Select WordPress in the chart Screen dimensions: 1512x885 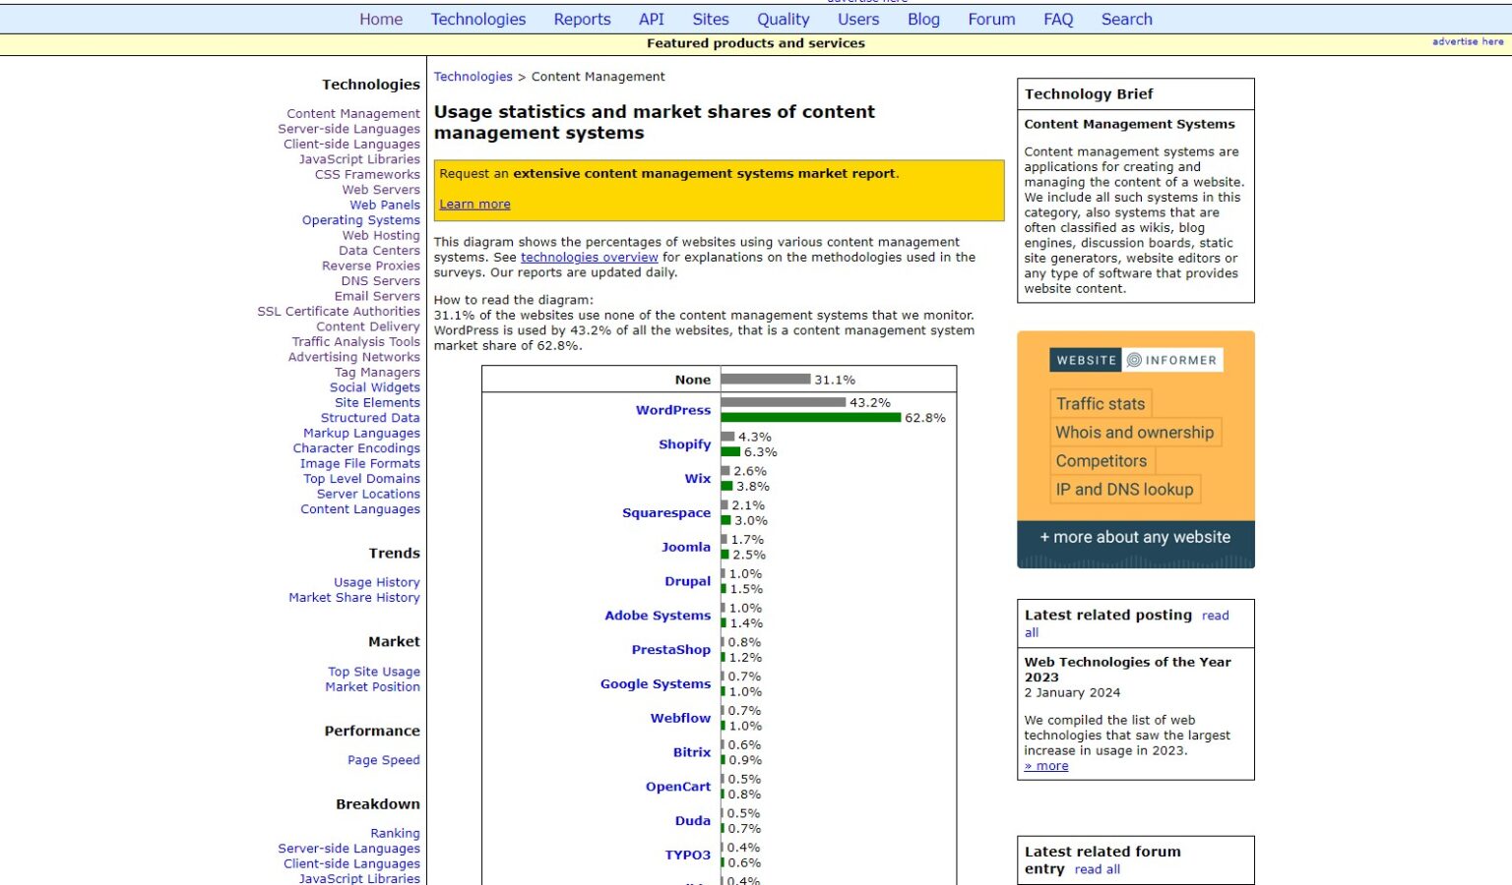[672, 410]
